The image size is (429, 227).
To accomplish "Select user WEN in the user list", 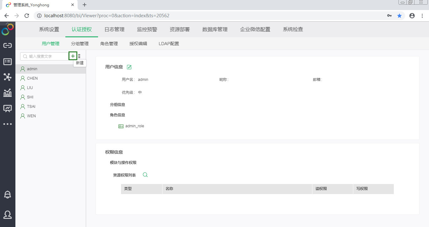I will coord(31,116).
